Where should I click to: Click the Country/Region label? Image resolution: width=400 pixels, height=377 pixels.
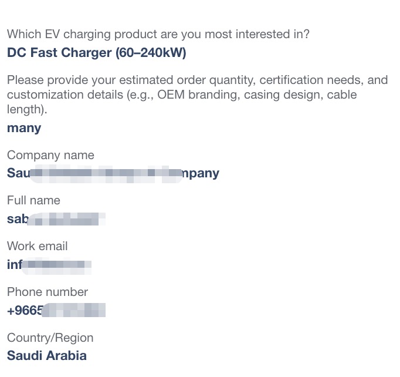pyautogui.click(x=50, y=338)
